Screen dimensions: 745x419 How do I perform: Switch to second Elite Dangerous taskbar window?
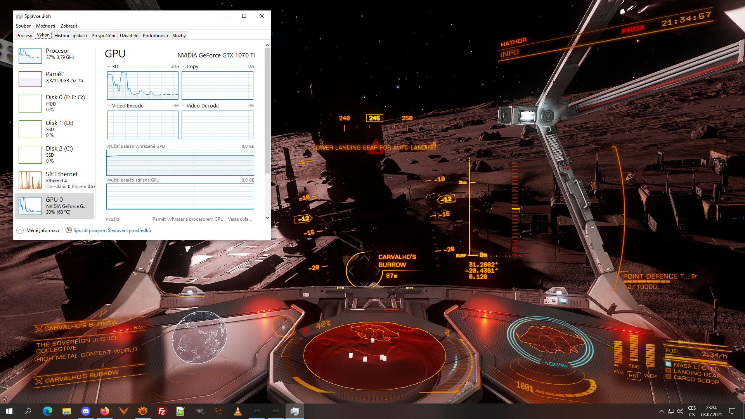pos(275,411)
